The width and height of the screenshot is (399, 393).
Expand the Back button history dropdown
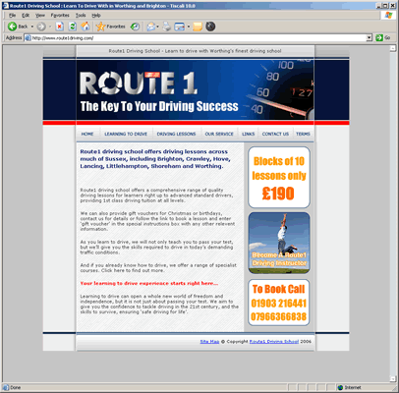[32, 27]
